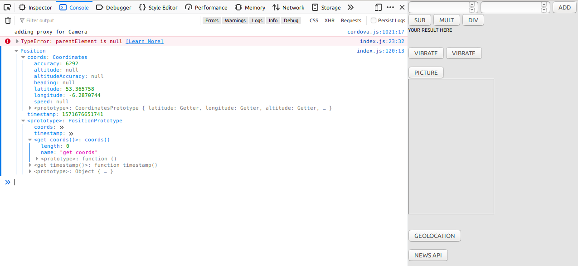The image size is (578, 266).
Task: Toggle the Warnings filter button
Action: point(235,20)
